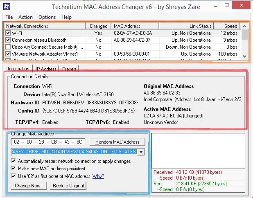Open the Action menu

25,17
